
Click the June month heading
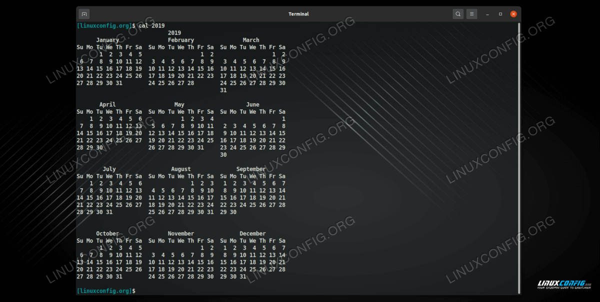(252, 105)
